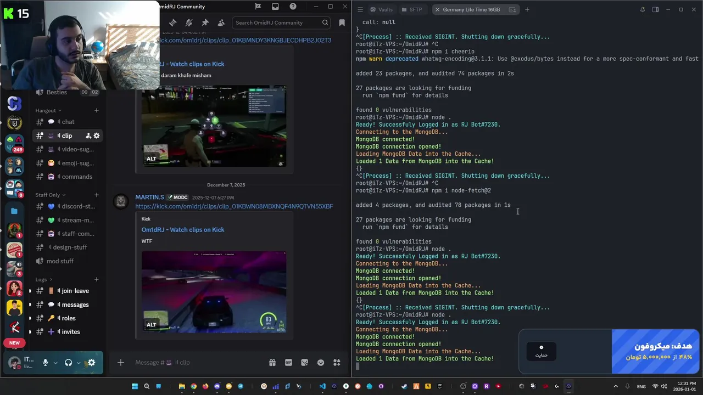703x395 pixels.
Task: Open Discord threads icon in channel header
Action: pos(172,22)
